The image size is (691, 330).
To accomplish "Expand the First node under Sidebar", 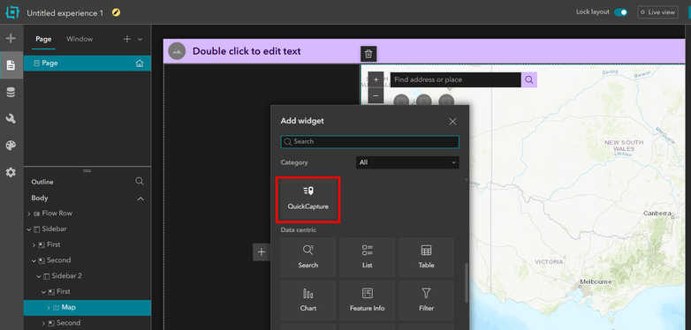I will tap(34, 244).
